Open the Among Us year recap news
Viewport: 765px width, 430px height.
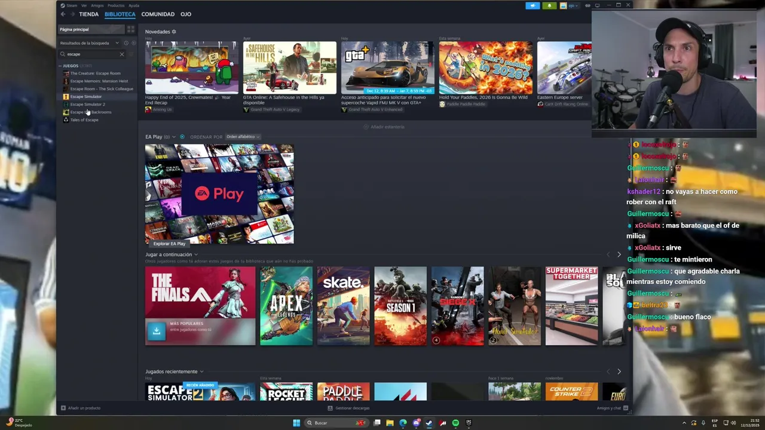pos(191,68)
